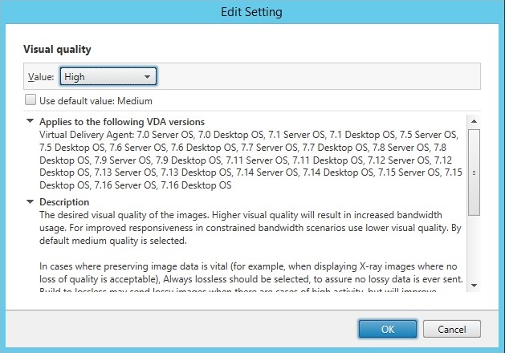Image resolution: width=505 pixels, height=353 pixels.
Task: Click the scrollbar down arrow
Action: (474, 285)
